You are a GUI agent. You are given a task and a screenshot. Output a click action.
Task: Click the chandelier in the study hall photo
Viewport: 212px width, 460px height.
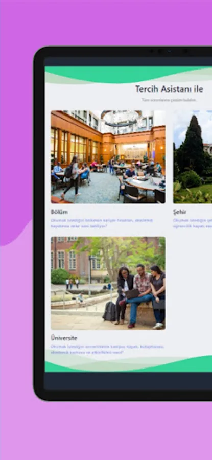(x=122, y=118)
